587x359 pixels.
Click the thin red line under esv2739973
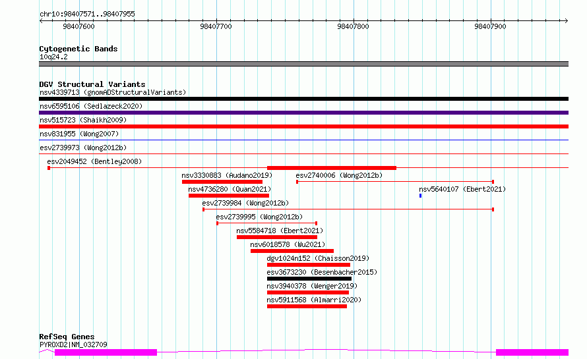pos(303,154)
